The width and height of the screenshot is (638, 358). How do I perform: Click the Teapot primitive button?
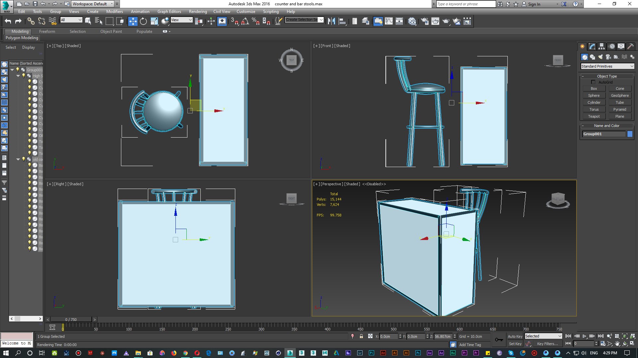(594, 116)
